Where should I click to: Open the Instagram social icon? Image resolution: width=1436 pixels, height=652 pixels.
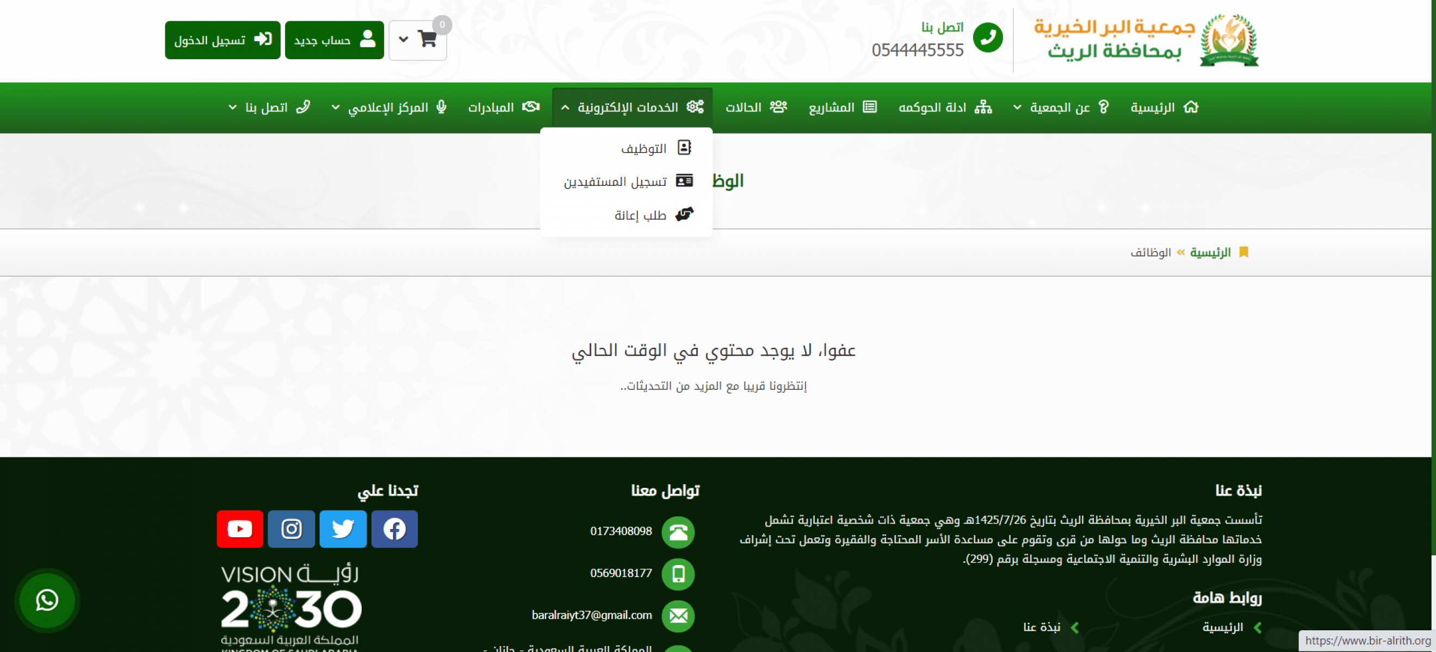pos(291,529)
